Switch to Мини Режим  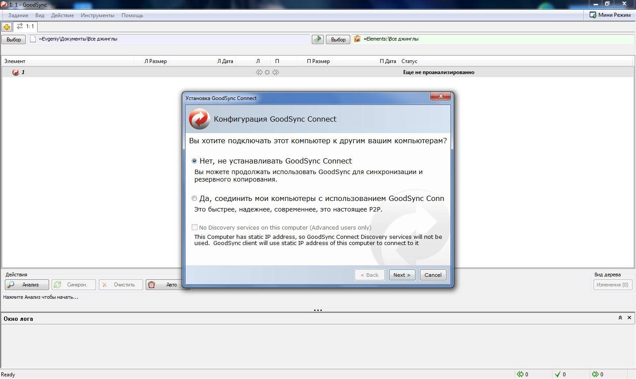click(609, 15)
